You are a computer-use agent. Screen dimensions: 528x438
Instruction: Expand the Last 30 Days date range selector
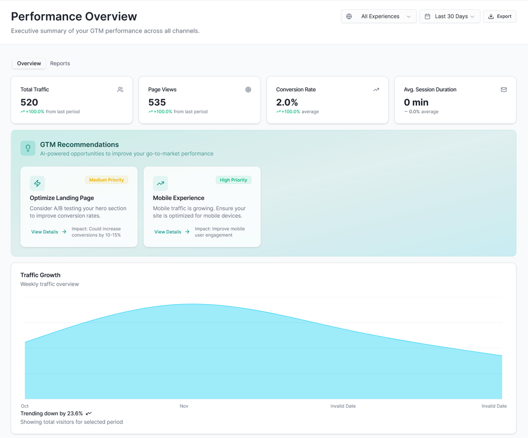click(450, 16)
